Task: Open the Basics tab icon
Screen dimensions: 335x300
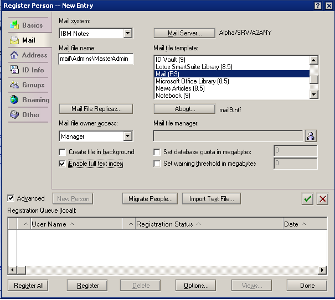Action: (x=14, y=25)
